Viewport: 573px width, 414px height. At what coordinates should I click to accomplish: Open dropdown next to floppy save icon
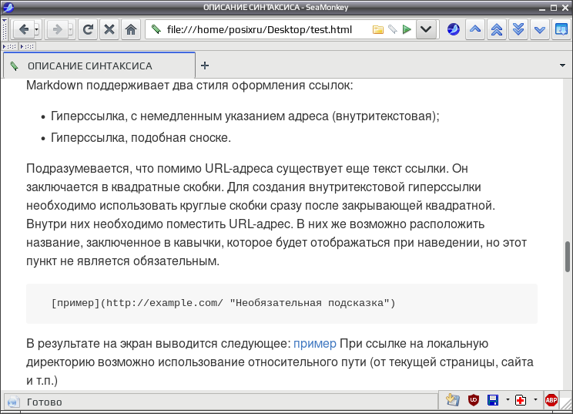coord(508,399)
